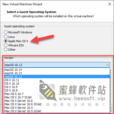114x114 pixels.
Task: Select the Microsoft Windows radio button
Action: [6, 32]
